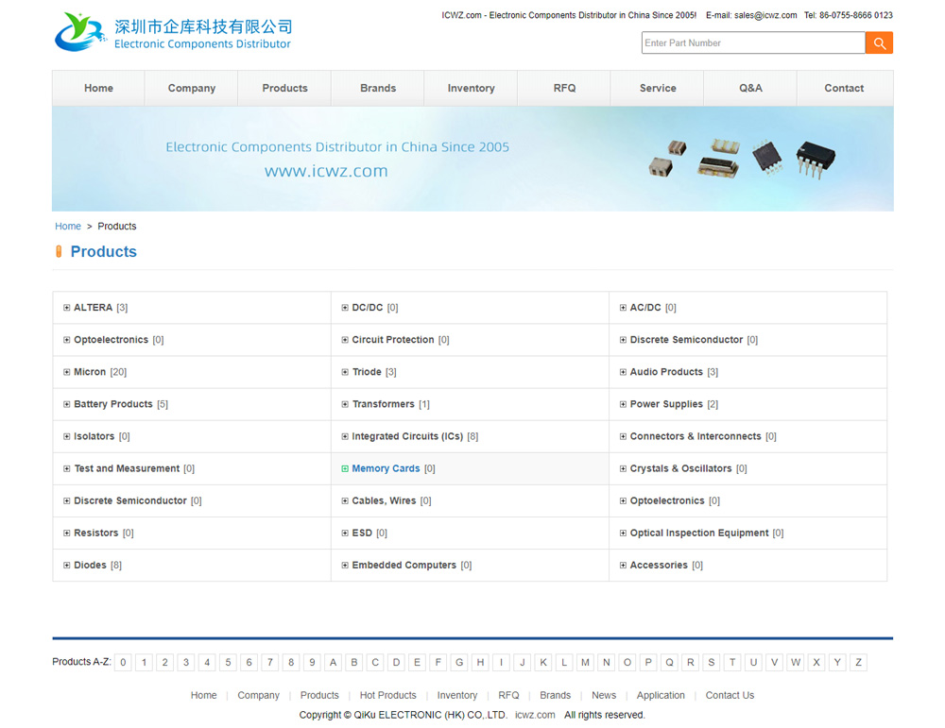945x728 pixels.
Task: Open the Memory Cards category link
Action: [386, 468]
